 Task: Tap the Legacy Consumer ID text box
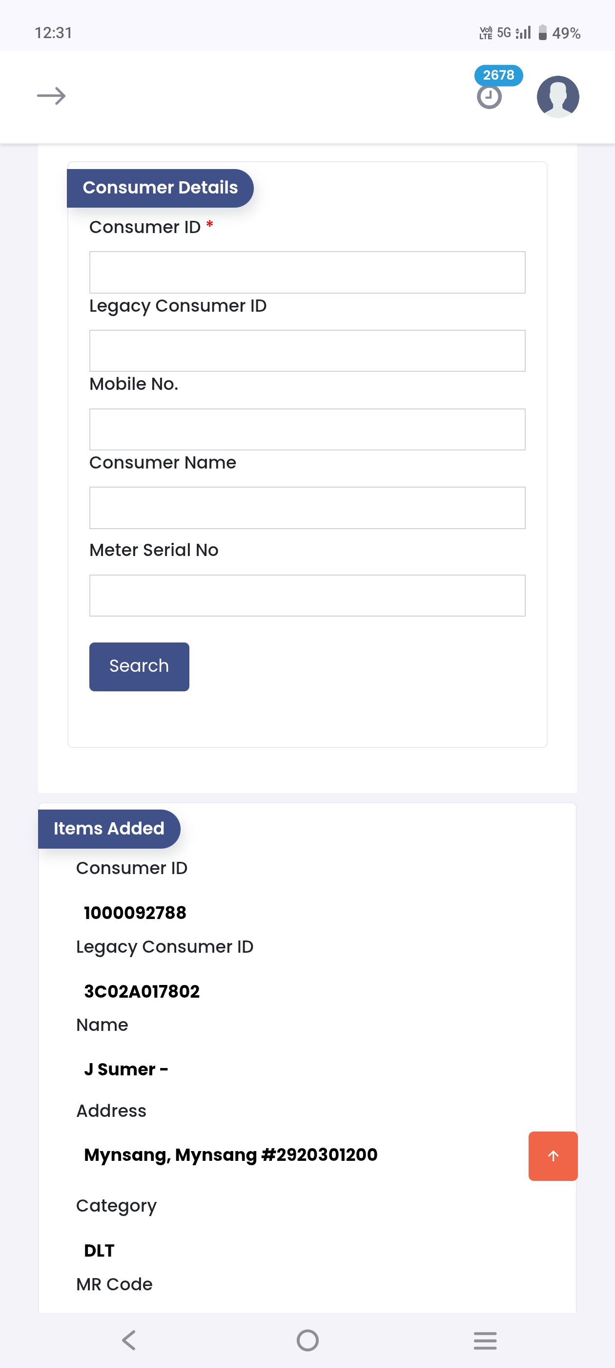[307, 351]
